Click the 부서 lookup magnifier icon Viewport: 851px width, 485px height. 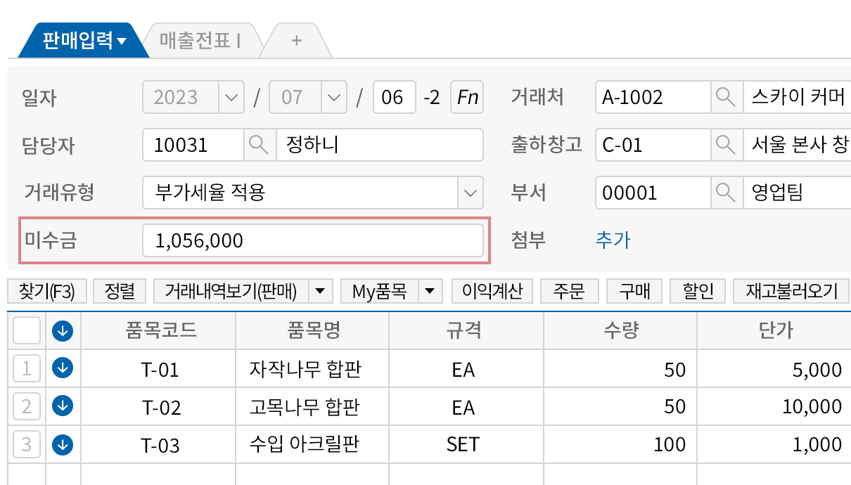(726, 193)
